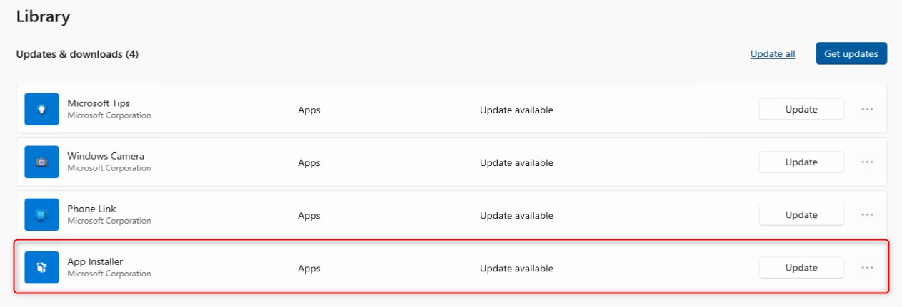
Task: Open more options for Windows Camera
Action: pyautogui.click(x=868, y=162)
